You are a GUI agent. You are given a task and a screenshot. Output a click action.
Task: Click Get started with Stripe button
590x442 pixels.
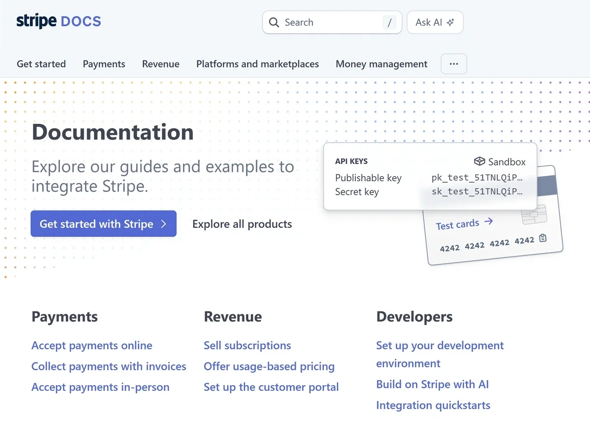(103, 224)
